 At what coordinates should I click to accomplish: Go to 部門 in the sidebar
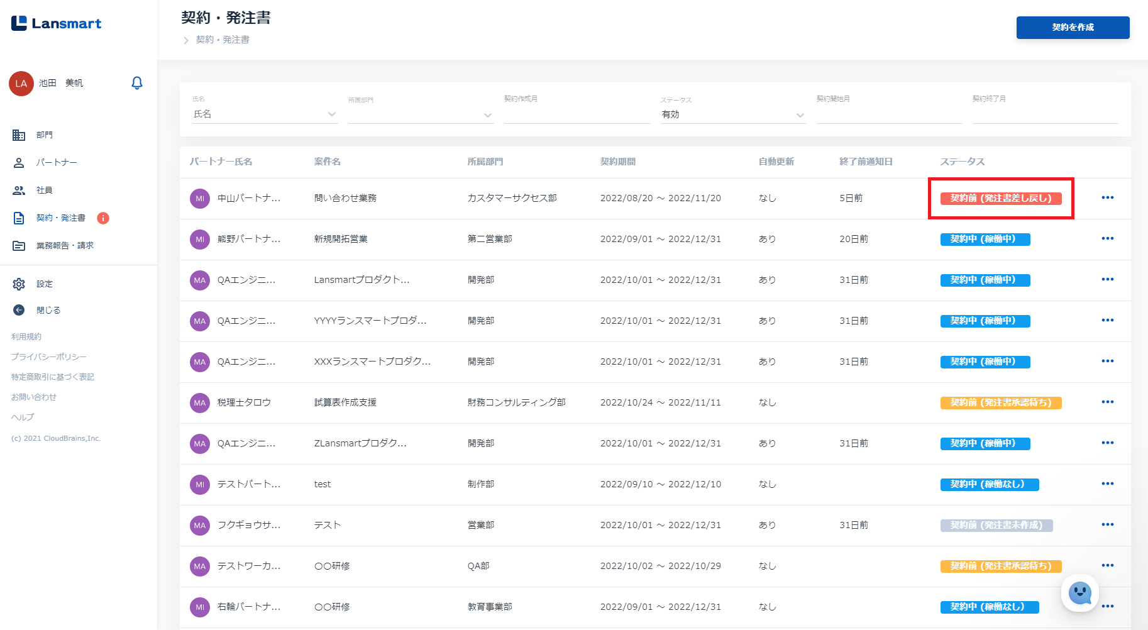pos(44,135)
